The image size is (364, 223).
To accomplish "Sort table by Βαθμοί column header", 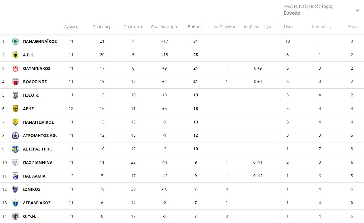I will (x=195, y=27).
